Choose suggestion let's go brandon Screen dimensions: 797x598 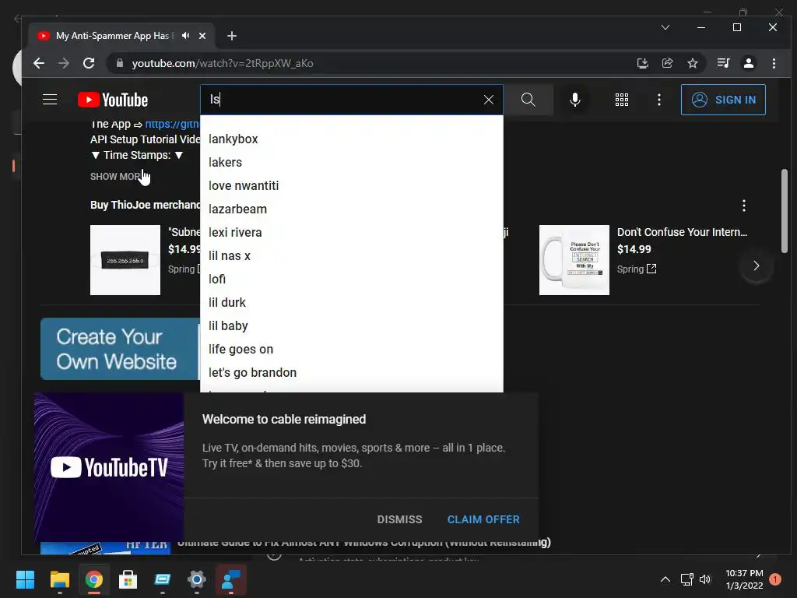352,373
